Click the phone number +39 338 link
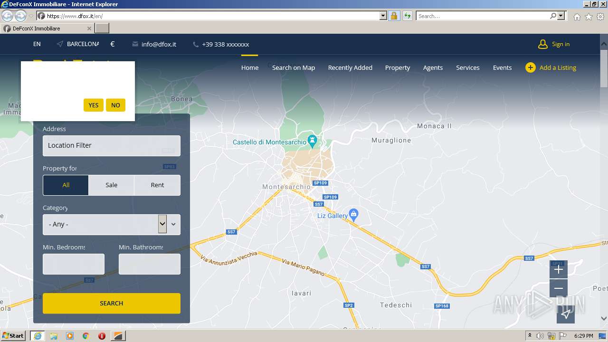This screenshot has height=342, width=608. (221, 44)
